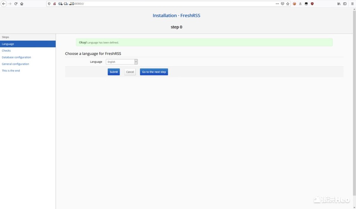Screen dimensions: 356x209
Task: Click the step 0 heading
Action: [x=176, y=27]
